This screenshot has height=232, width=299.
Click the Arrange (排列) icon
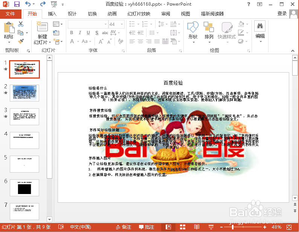tap(209, 27)
